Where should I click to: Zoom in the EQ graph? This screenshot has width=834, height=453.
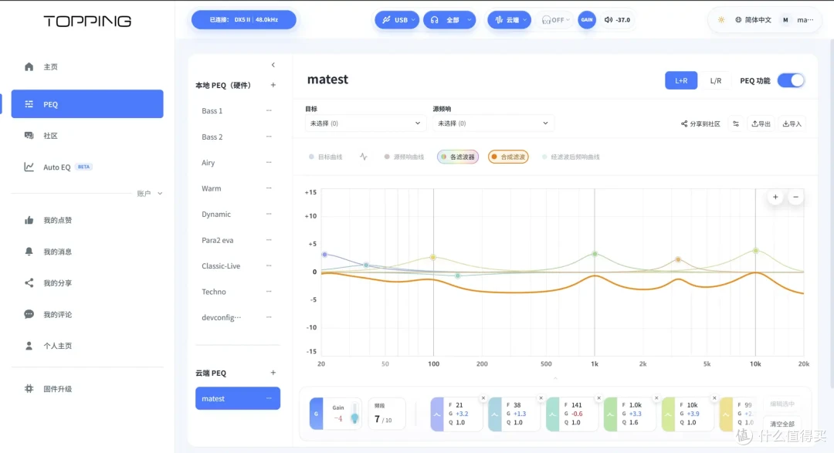tap(775, 198)
